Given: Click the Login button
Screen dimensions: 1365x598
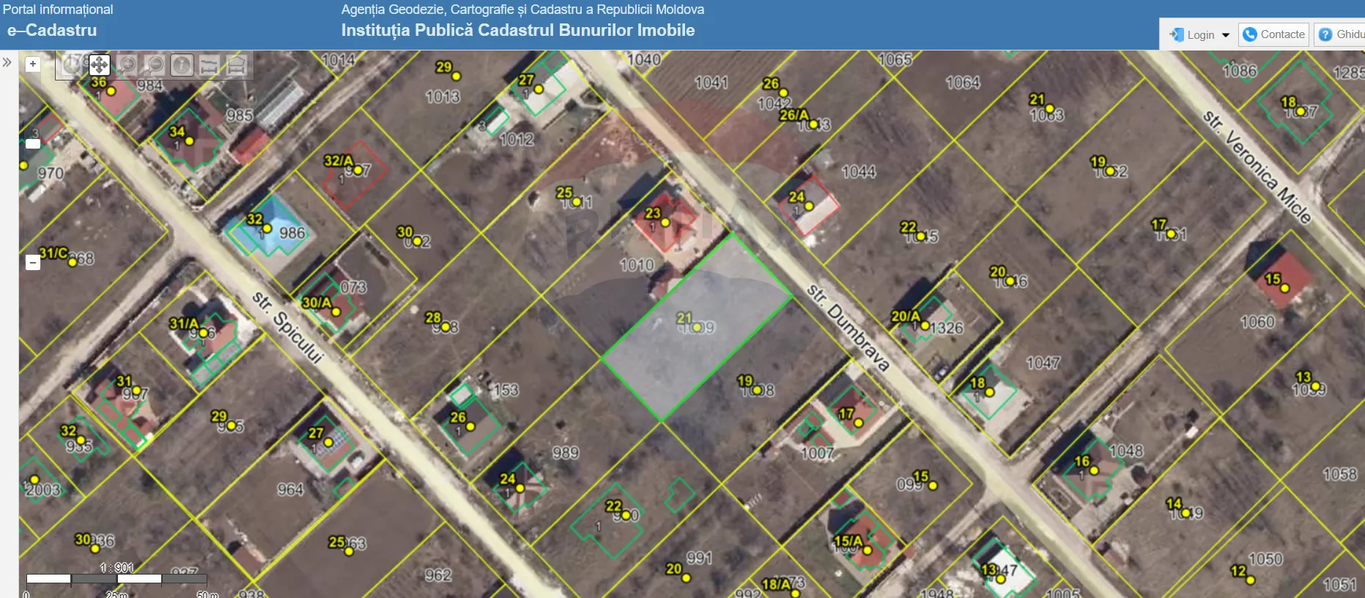Looking at the screenshot, I should (1193, 35).
